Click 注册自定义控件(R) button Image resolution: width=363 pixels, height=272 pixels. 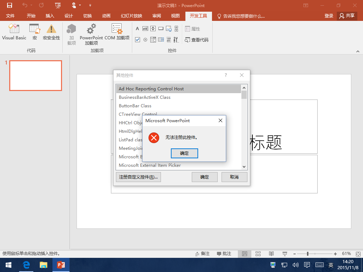[x=138, y=177]
